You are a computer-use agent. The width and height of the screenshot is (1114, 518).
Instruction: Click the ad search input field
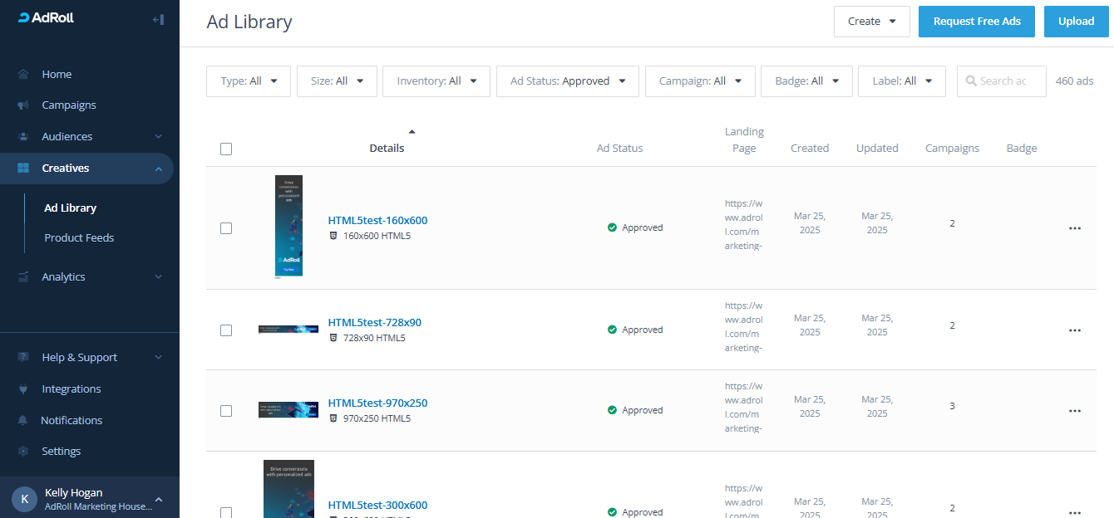pyautogui.click(x=1004, y=81)
